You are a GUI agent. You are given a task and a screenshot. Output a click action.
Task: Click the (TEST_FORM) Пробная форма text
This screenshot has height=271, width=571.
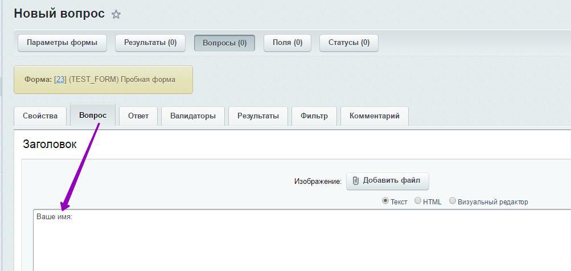122,79
